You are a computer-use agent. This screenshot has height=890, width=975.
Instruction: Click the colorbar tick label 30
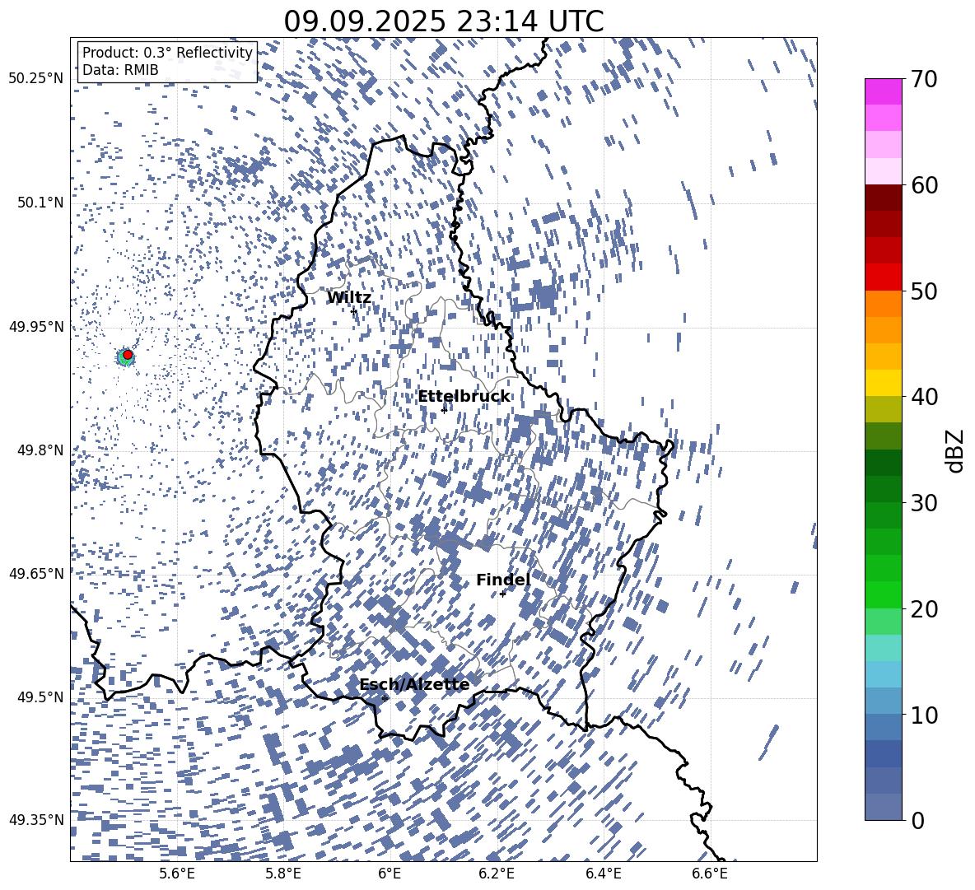tap(924, 503)
